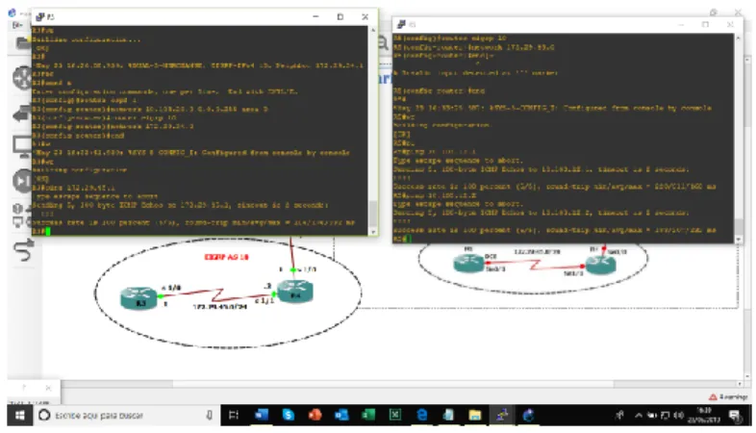Select the serial link between R3 and R4
This screenshot has width=756, height=433.
pos(218,294)
